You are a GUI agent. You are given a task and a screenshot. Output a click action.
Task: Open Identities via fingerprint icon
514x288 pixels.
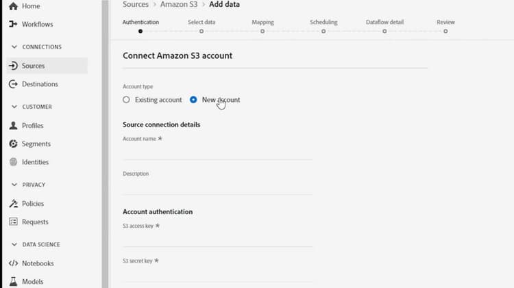coord(14,162)
